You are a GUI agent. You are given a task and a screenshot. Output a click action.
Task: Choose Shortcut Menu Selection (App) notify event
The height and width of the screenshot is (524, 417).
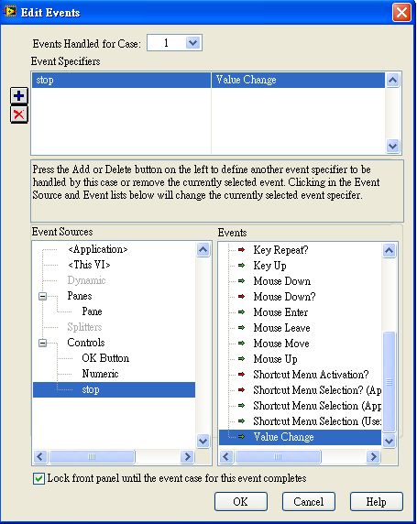point(317,406)
